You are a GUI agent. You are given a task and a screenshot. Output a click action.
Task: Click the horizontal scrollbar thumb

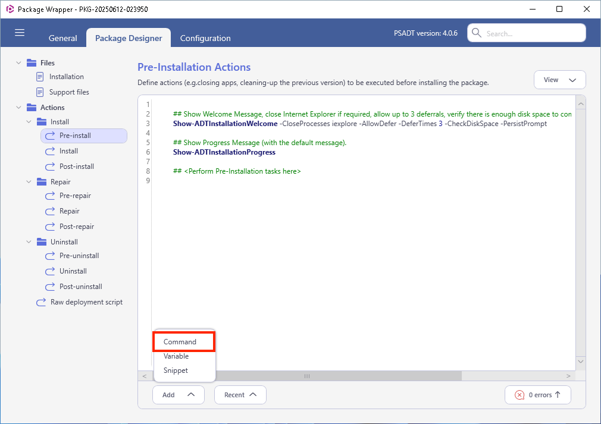click(306, 376)
